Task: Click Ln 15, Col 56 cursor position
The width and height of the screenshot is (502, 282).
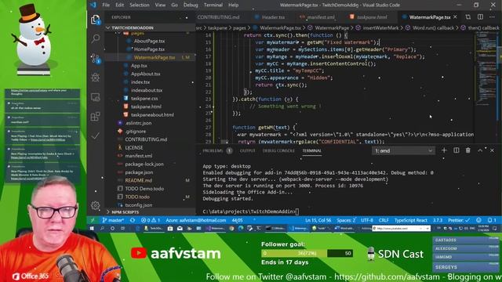Action: point(318,220)
